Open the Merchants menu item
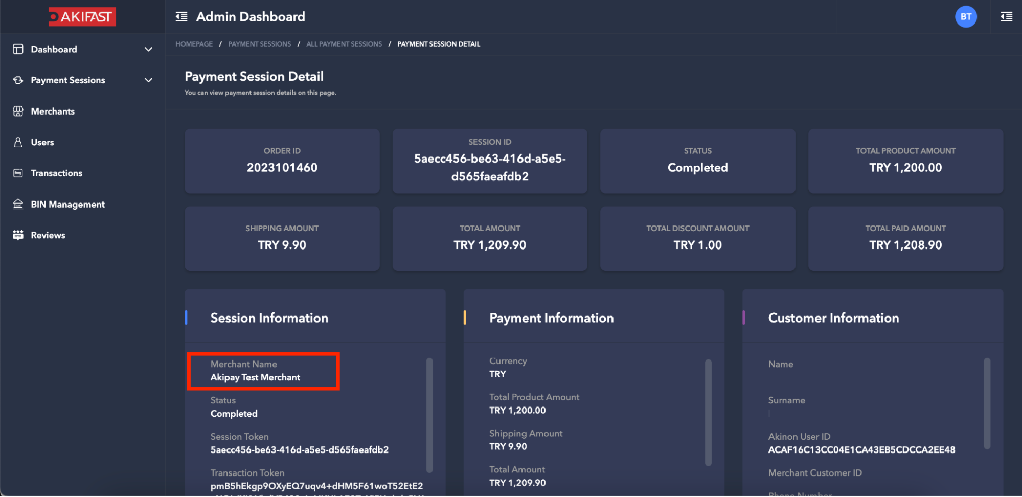Screen dimensions: 1022x497 click(53, 111)
